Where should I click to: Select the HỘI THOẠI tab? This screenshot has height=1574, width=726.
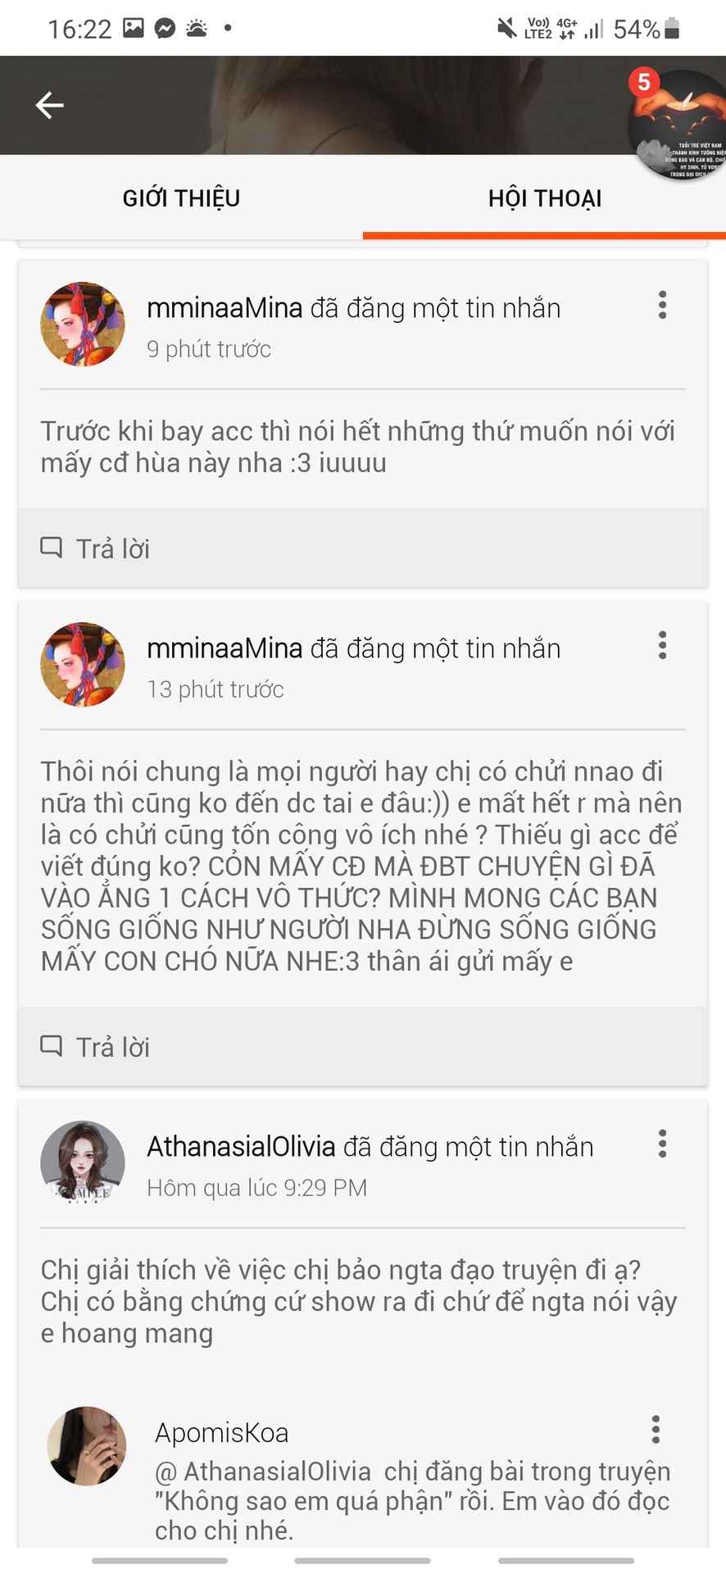(x=544, y=198)
